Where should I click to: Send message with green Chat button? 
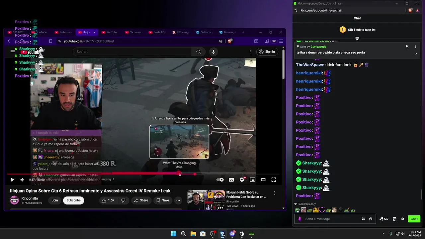(x=414, y=219)
